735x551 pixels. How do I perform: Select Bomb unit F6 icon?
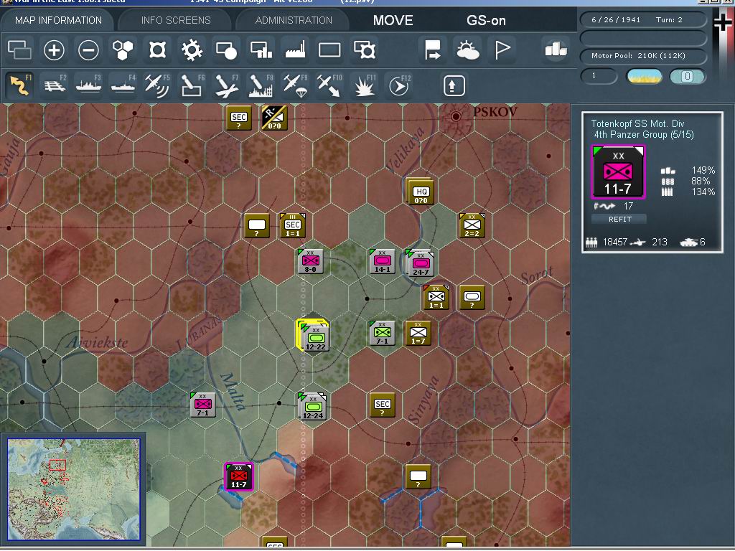[x=192, y=86]
